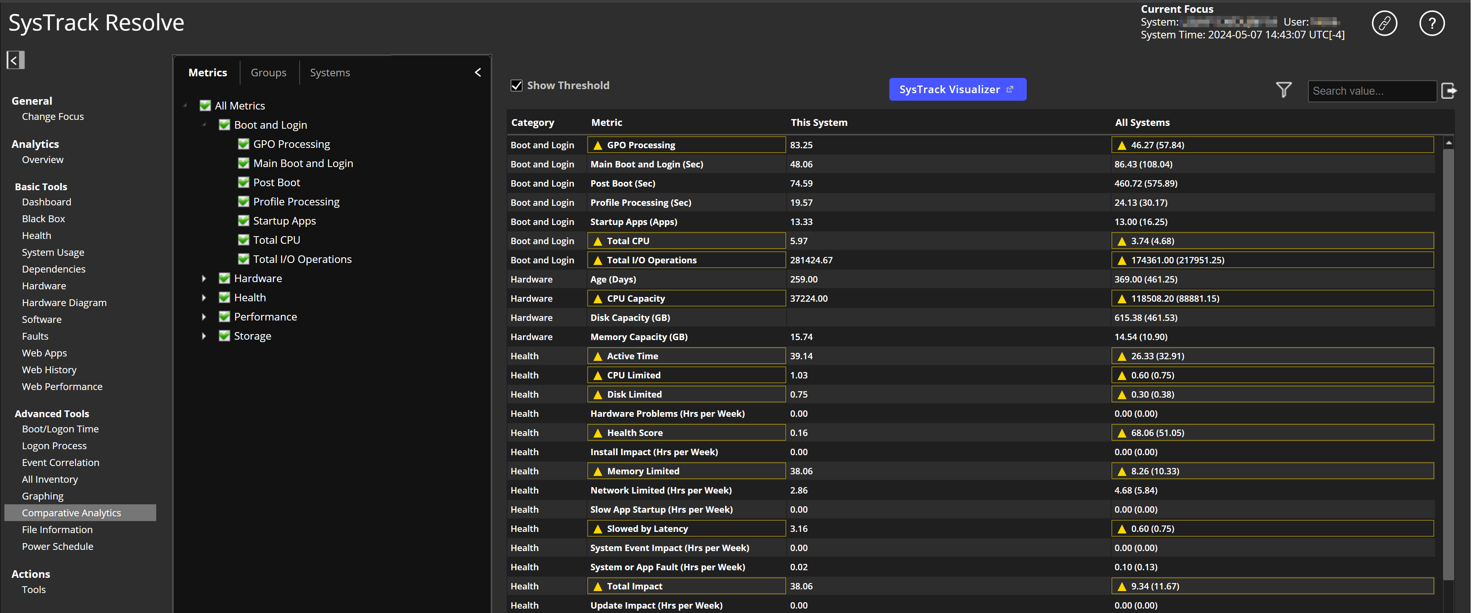The image size is (1471, 613).
Task: Select the Total I/O Operations tree item
Action: tap(302, 259)
